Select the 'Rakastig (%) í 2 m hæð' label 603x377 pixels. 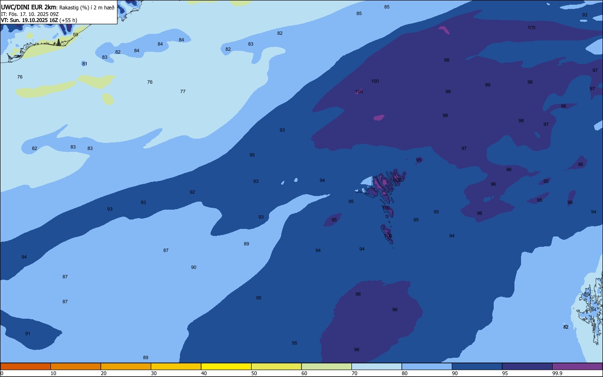point(87,7)
